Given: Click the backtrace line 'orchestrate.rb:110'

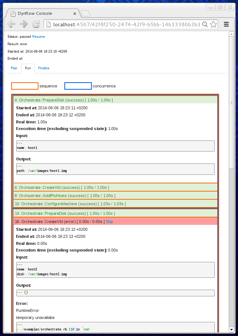Looking at the screenshot, I should pos(54,329).
